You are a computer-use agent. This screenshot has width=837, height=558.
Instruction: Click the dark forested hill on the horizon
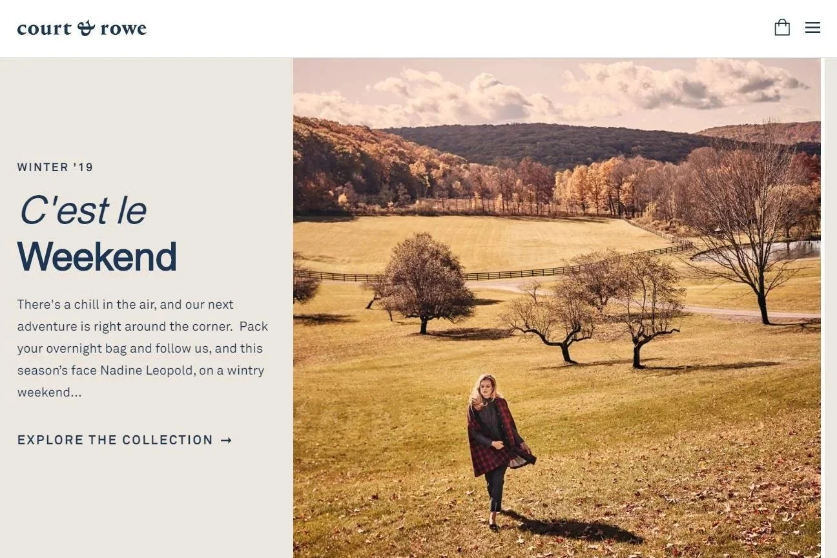click(x=549, y=143)
